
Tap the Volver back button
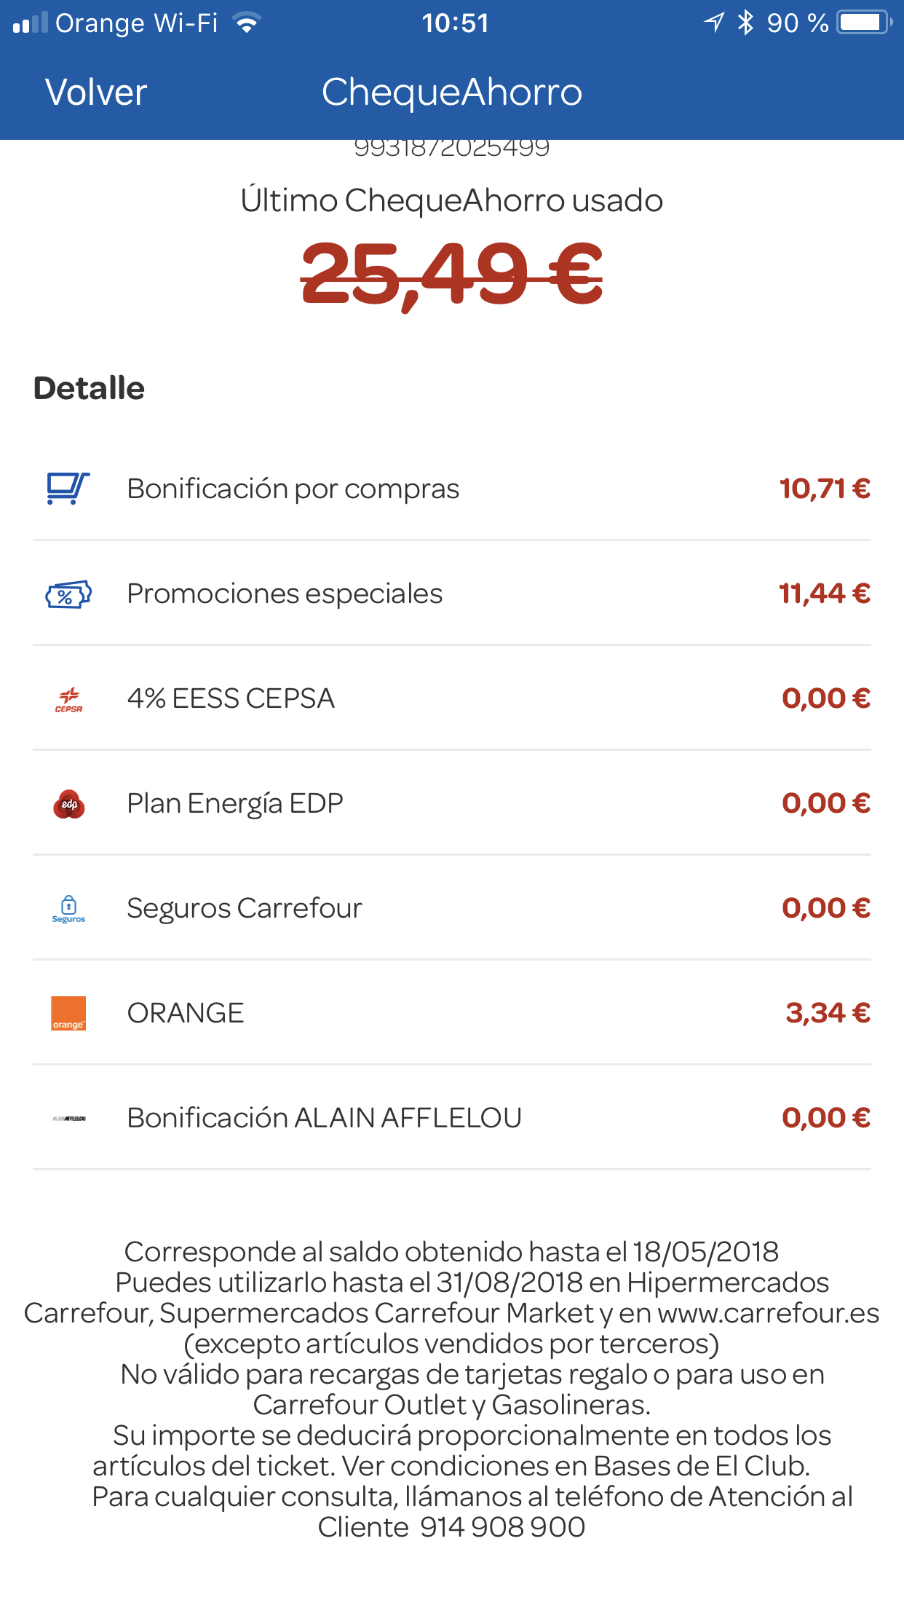96,92
